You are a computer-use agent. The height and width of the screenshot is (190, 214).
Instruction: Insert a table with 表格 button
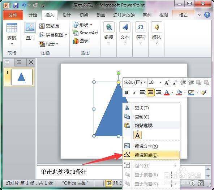12,34
